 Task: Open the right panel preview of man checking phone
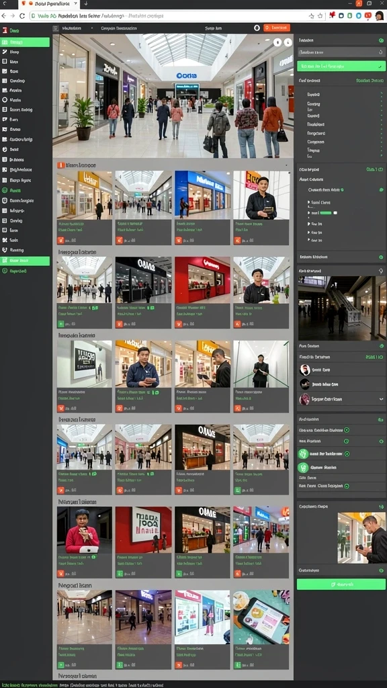[362, 537]
